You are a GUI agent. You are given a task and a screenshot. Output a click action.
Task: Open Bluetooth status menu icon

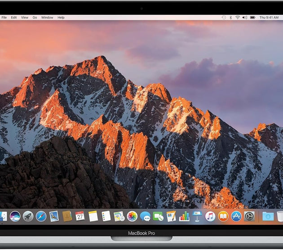coord(230,18)
